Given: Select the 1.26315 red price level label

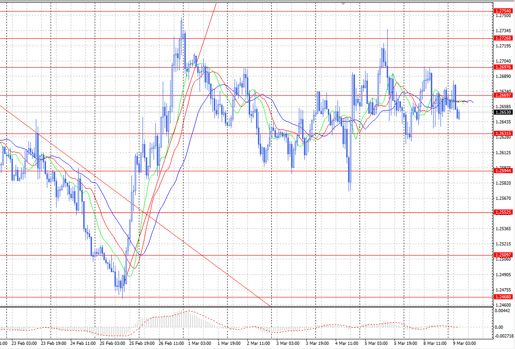Looking at the screenshot, I should (503, 133).
